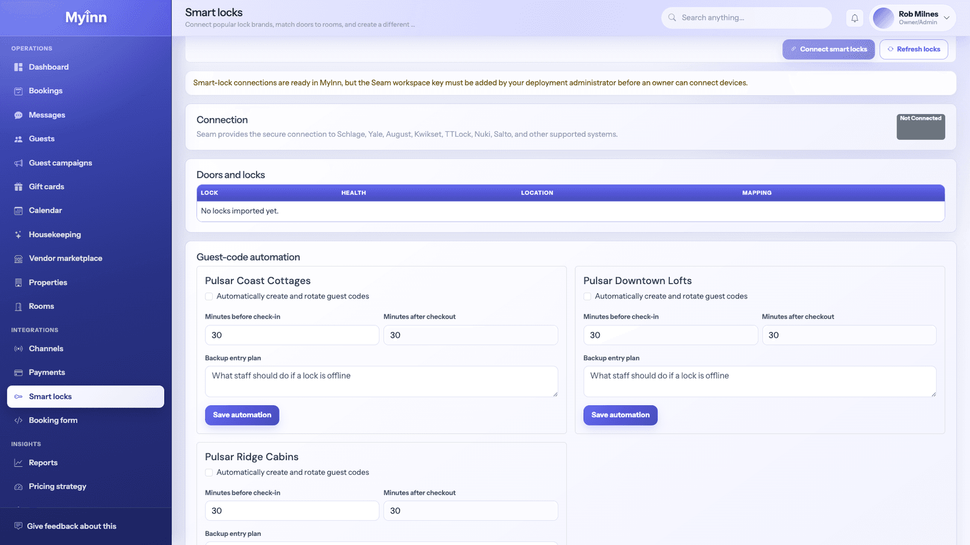
Task: Click the Guest campaigns megaphone icon
Action: pos(18,163)
